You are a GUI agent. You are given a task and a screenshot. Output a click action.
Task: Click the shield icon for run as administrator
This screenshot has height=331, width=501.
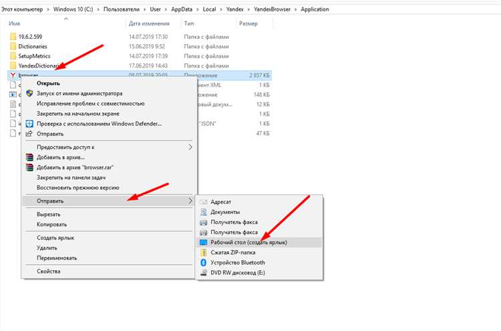[x=29, y=94]
